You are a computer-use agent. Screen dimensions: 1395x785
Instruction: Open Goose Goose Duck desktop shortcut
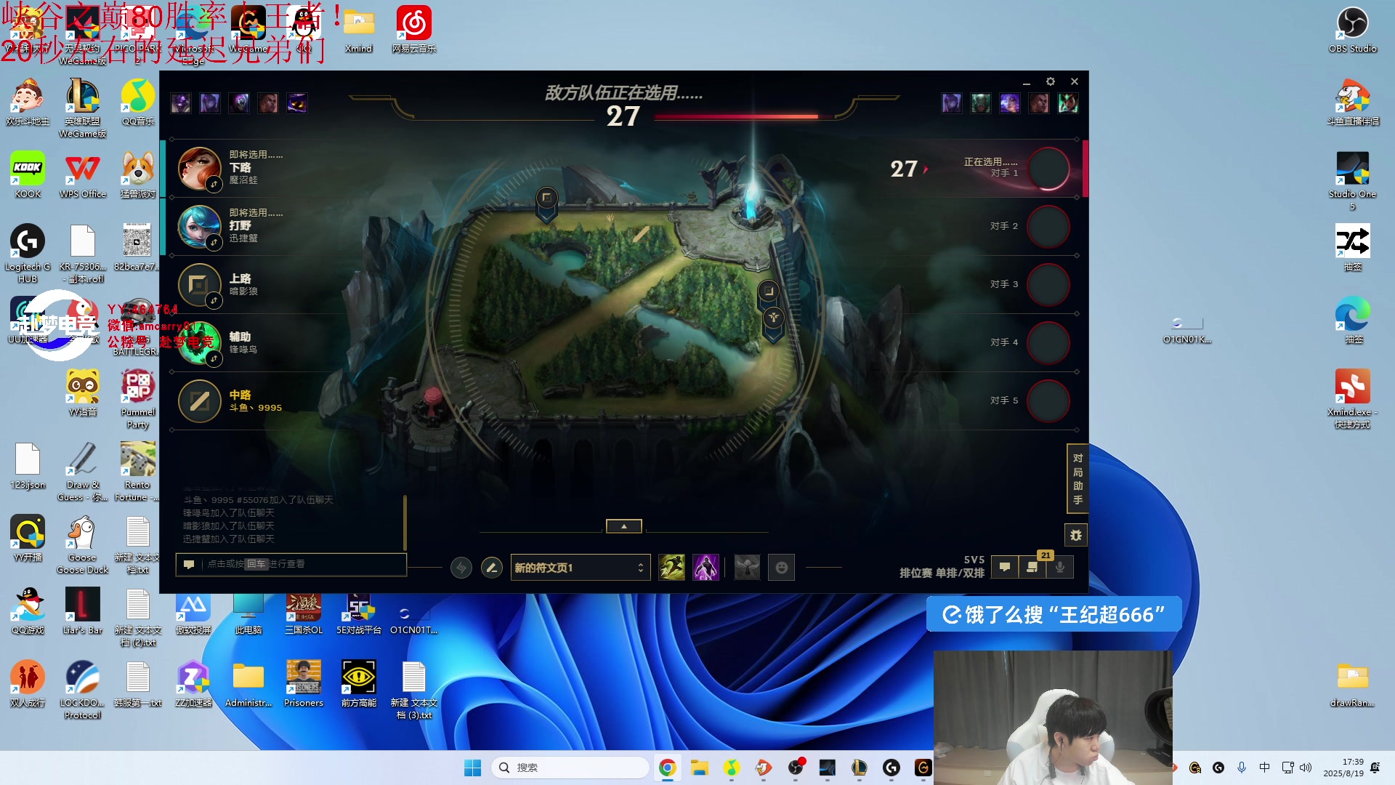pos(83,544)
